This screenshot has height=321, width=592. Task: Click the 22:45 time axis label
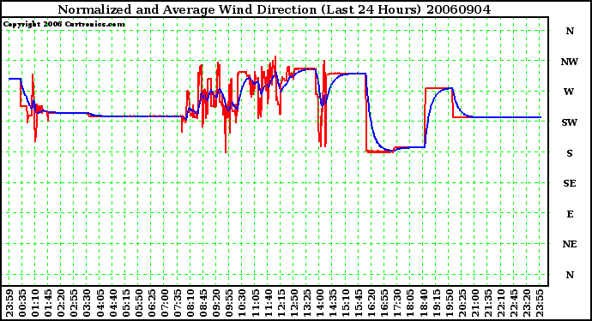pyautogui.click(x=514, y=303)
